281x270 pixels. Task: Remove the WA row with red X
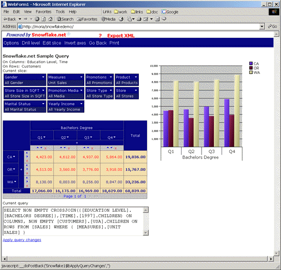point(27,186)
